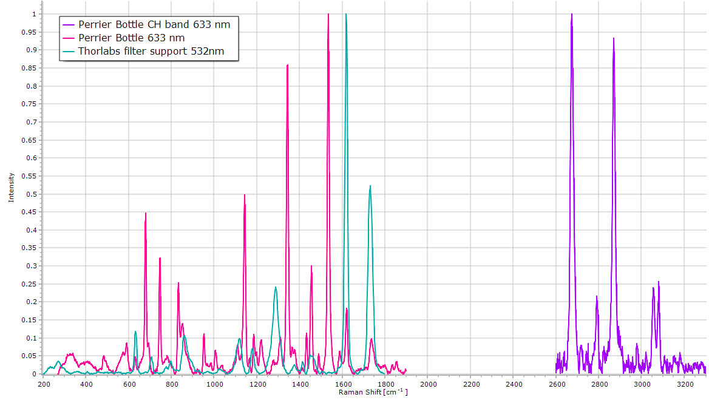
Task: Click the pink peak top near 670
Action: (x=146, y=214)
